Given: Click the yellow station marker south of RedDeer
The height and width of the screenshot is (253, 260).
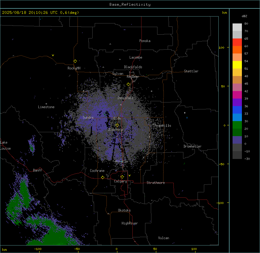Looking at the screenshot, I should pos(128,84).
